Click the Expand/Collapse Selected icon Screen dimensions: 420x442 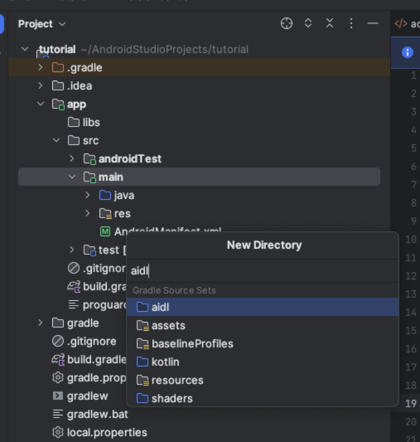point(308,24)
